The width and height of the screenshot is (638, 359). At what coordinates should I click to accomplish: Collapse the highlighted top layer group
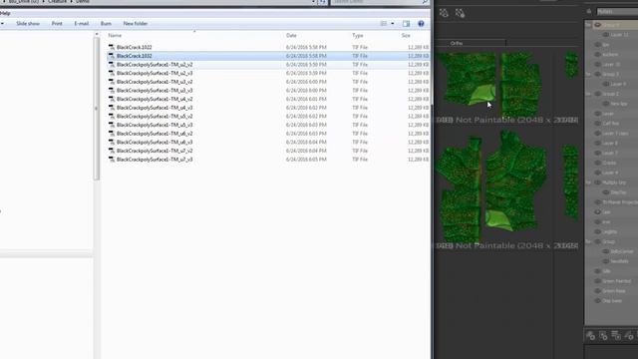(588, 25)
